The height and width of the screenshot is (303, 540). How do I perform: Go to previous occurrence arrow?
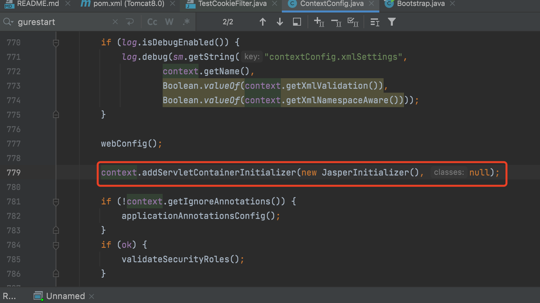click(x=263, y=22)
